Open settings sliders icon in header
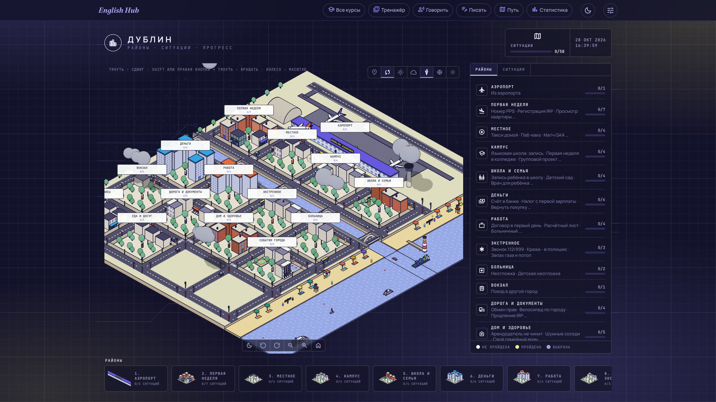 (610, 10)
